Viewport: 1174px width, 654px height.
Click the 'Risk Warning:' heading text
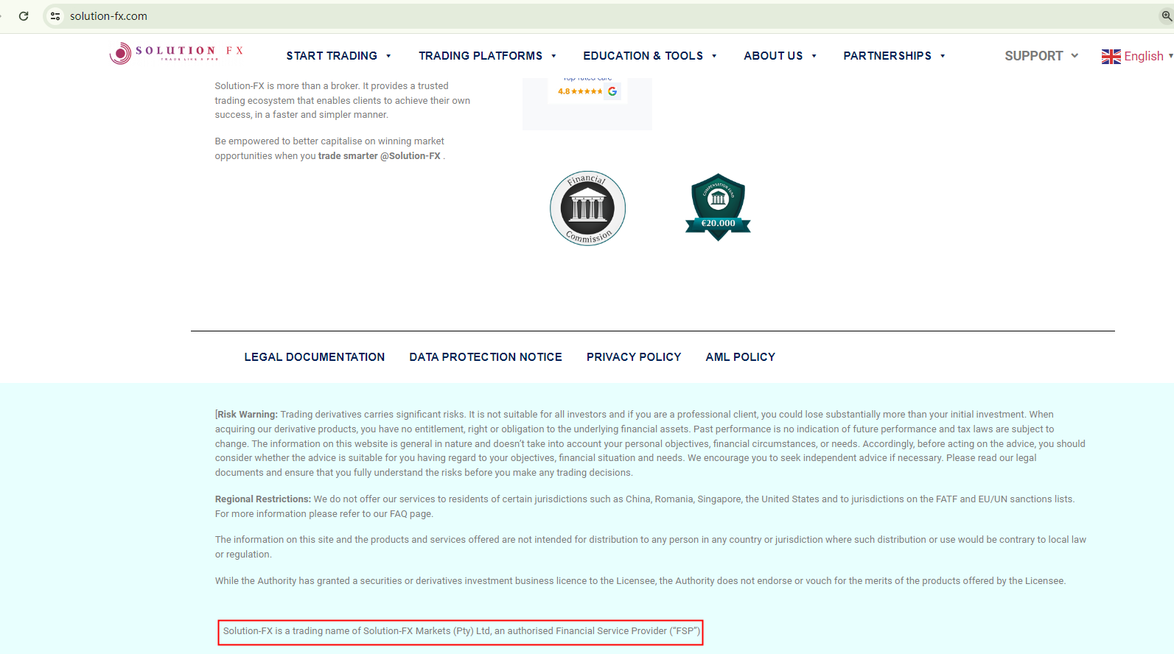click(x=248, y=415)
